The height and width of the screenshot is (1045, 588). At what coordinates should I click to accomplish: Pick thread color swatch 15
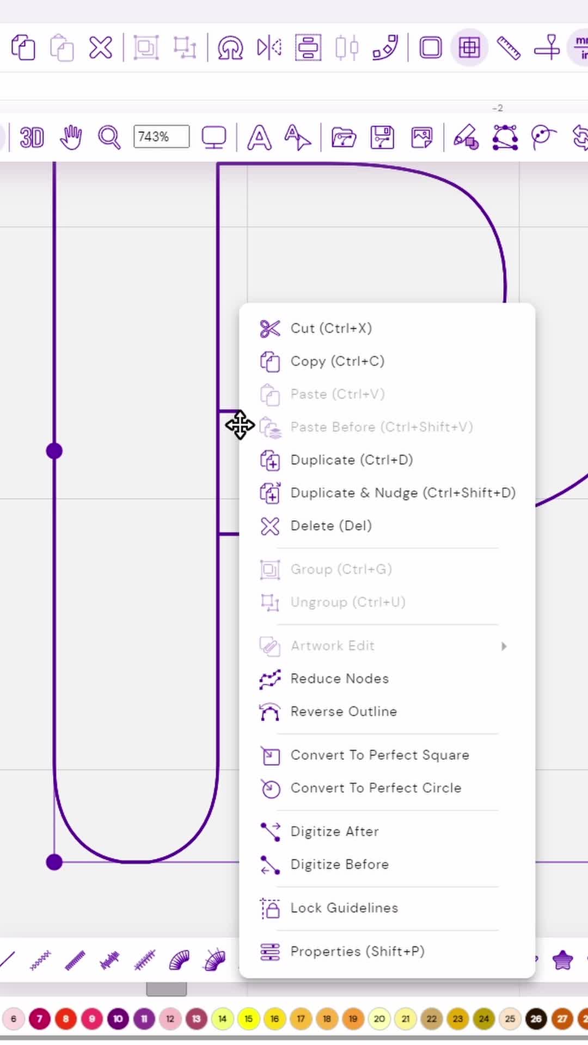(x=248, y=1019)
